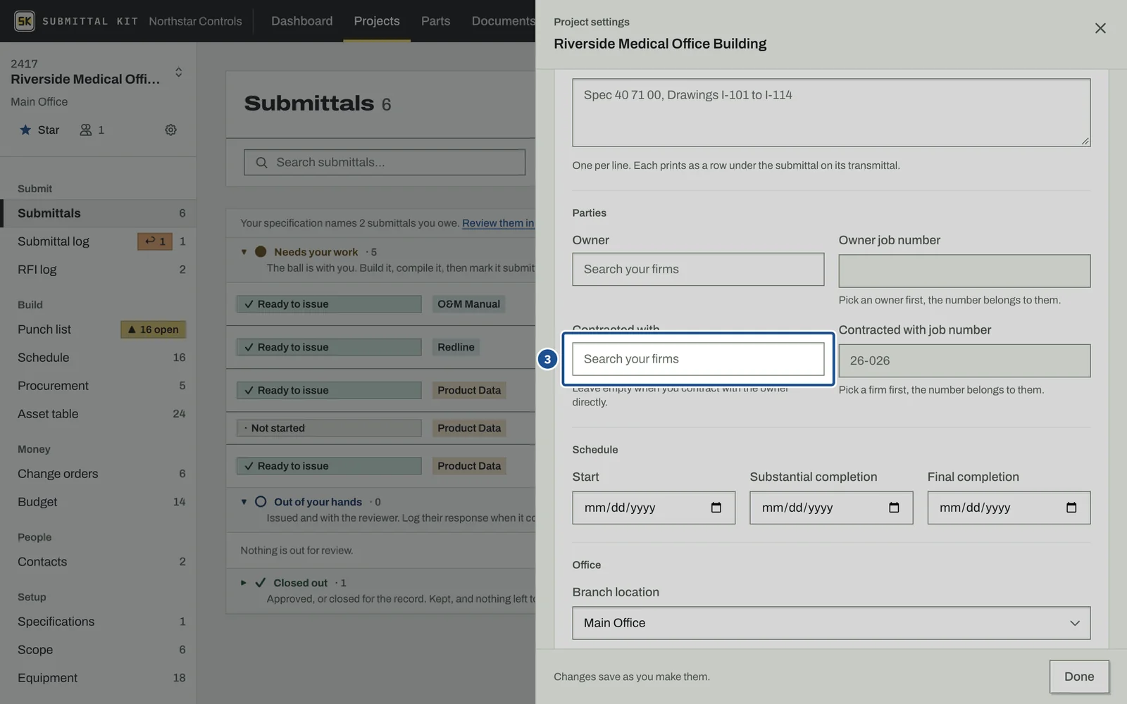Click the Search submittals field

tap(385, 163)
